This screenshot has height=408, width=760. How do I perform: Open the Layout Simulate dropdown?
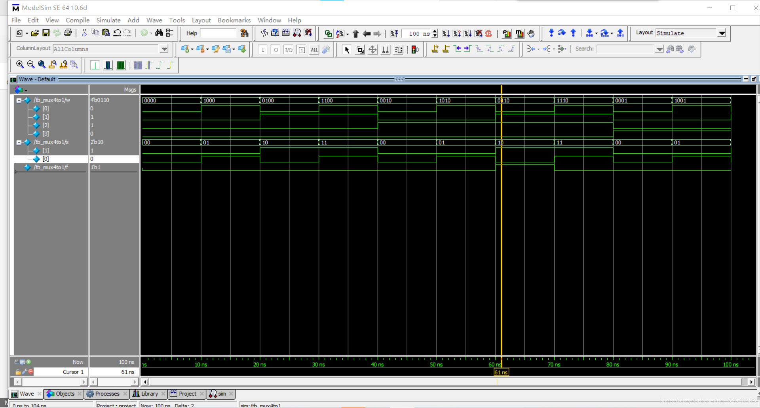click(x=722, y=33)
